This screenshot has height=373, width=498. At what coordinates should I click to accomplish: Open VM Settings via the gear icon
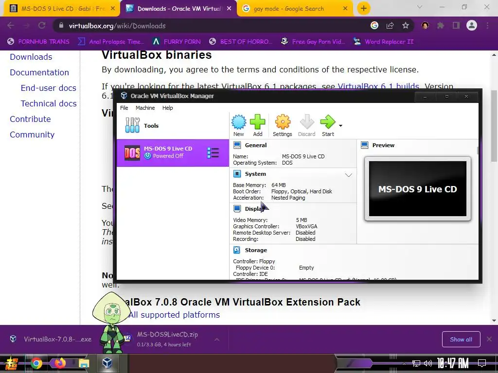283,126
